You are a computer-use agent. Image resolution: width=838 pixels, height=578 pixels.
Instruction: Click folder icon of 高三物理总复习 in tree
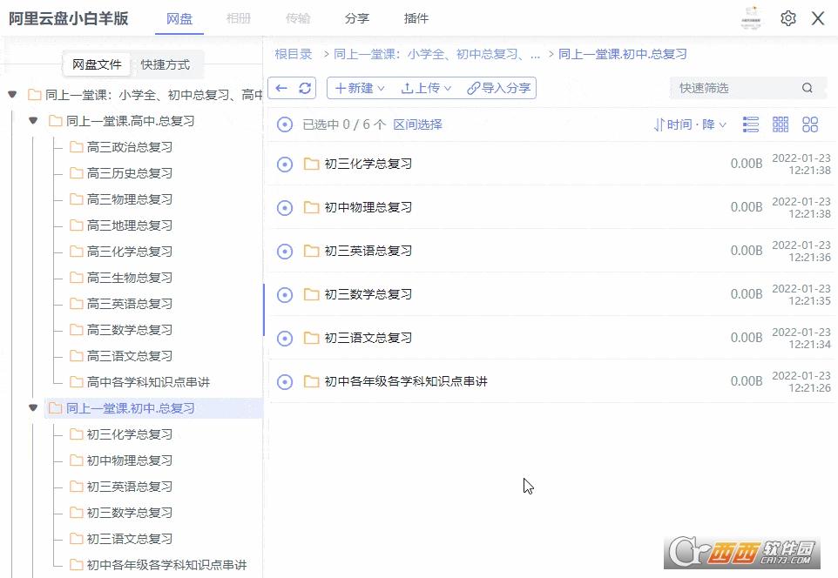coord(77,199)
